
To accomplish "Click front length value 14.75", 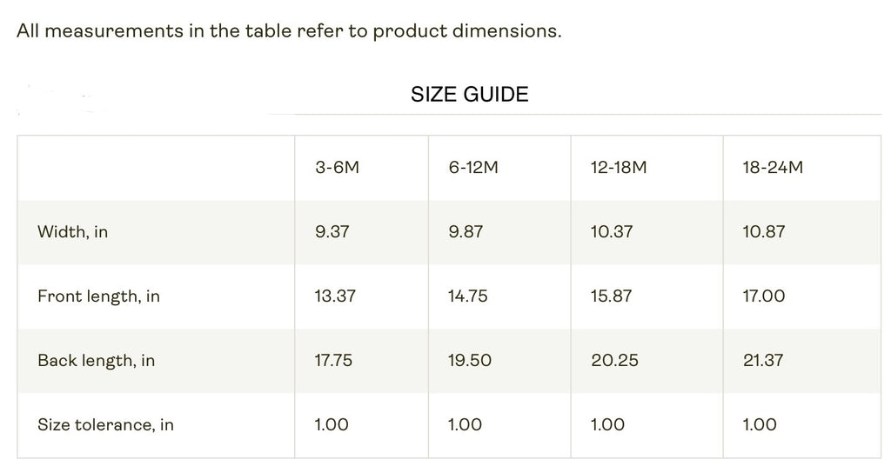I will (x=468, y=296).
